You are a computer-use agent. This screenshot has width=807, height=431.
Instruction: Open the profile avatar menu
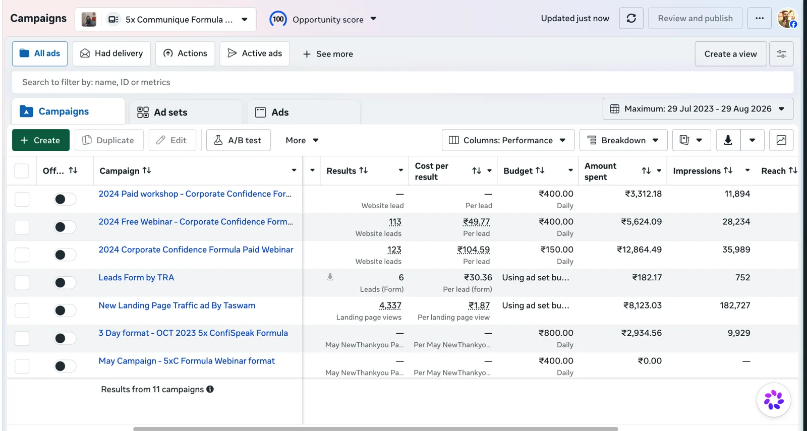coord(787,19)
